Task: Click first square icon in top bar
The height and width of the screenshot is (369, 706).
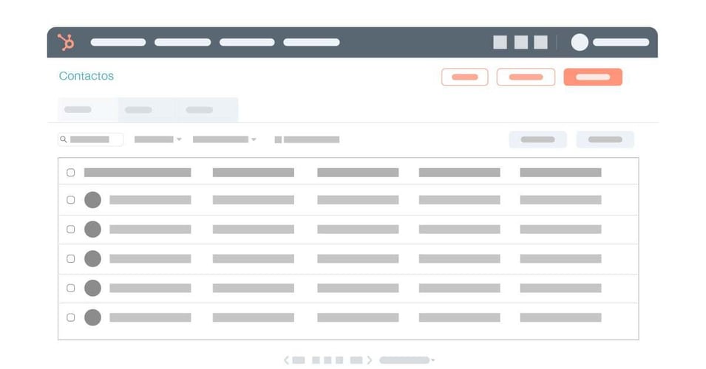Action: [x=500, y=43]
